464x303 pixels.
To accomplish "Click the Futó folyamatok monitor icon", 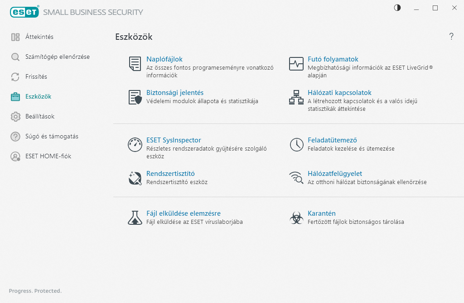I will 296,64.
